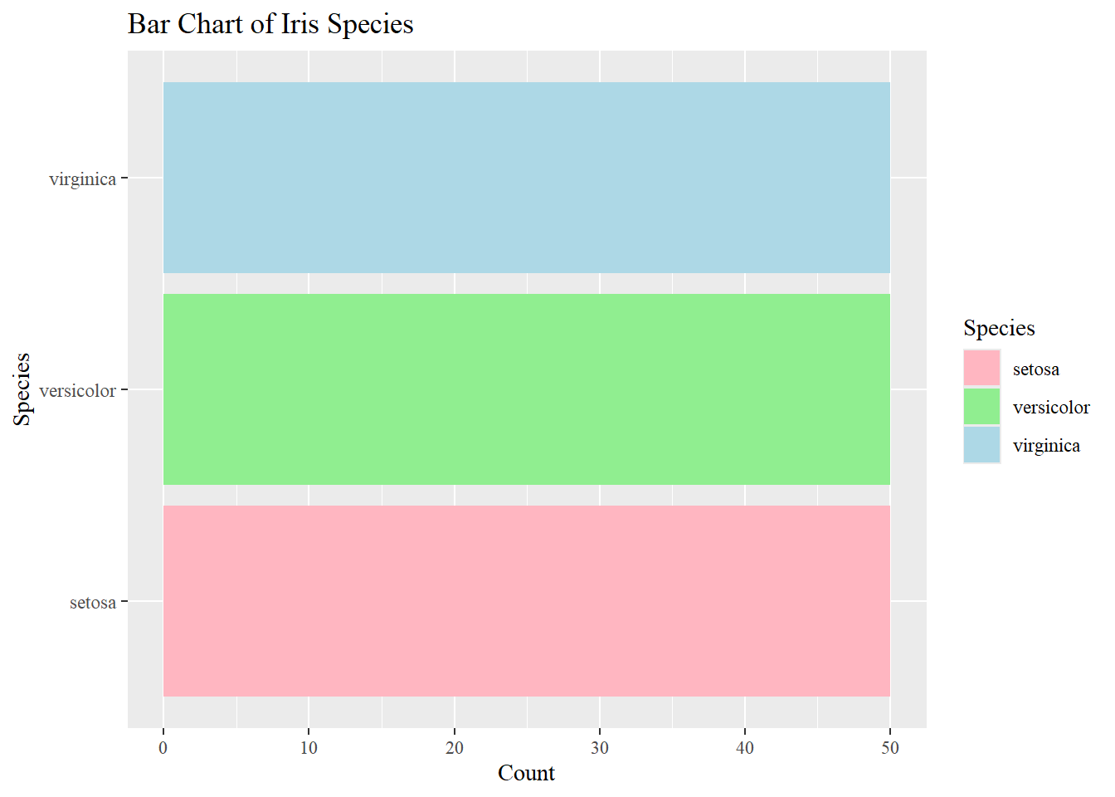The image size is (1115, 797).
Task: Click the "Count" x-axis title
Action: click(x=526, y=773)
